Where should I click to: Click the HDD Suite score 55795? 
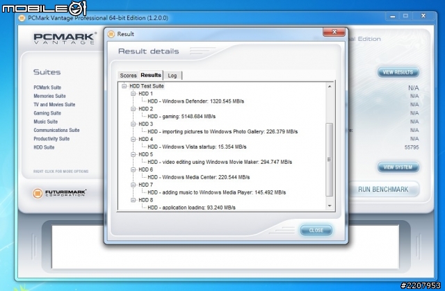click(x=412, y=147)
